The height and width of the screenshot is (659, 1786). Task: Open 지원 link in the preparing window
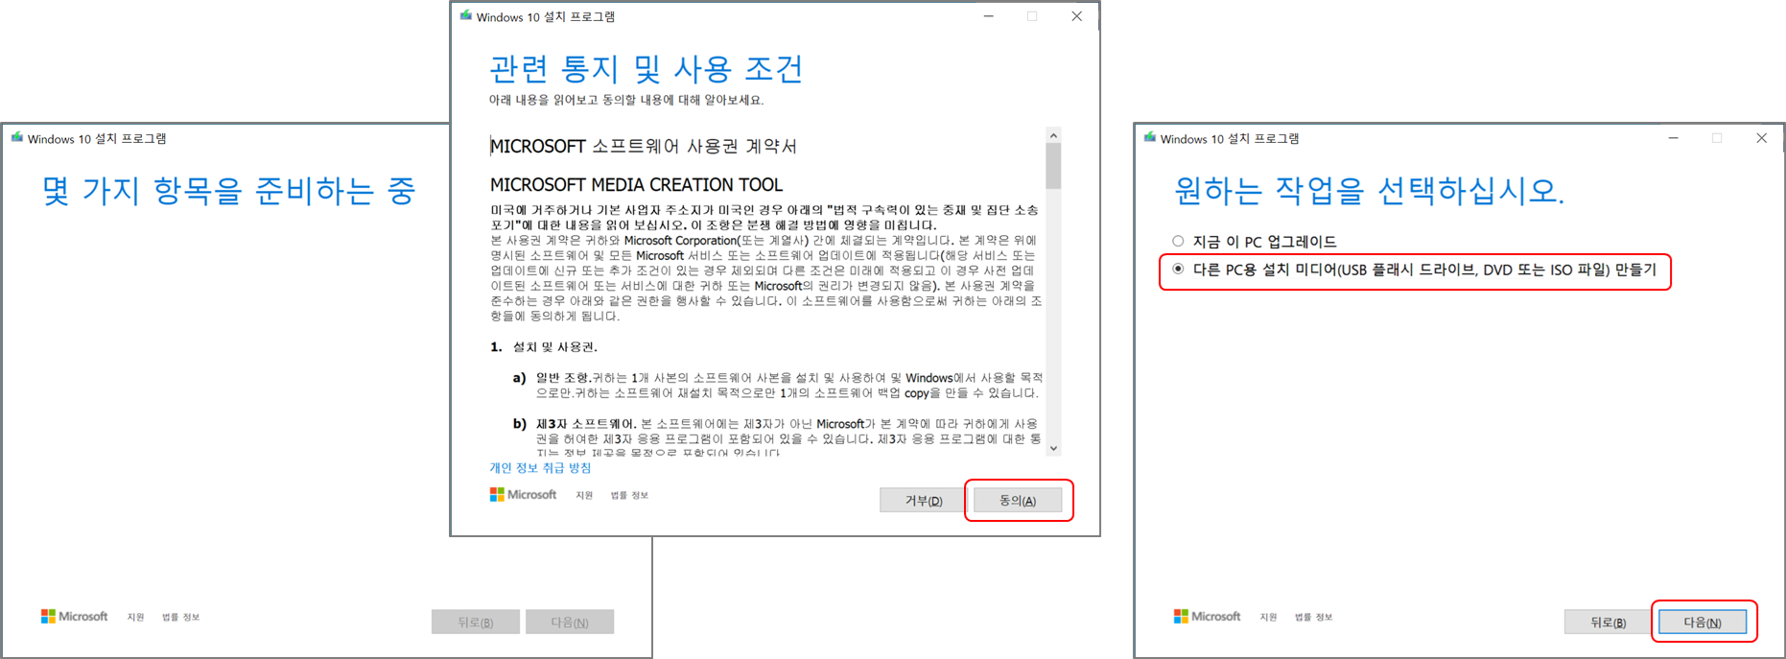pyautogui.click(x=135, y=617)
